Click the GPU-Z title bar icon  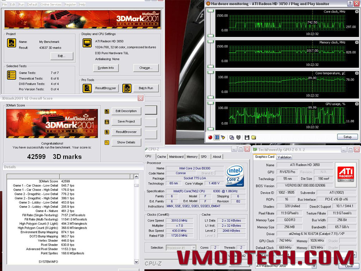(x=255, y=150)
